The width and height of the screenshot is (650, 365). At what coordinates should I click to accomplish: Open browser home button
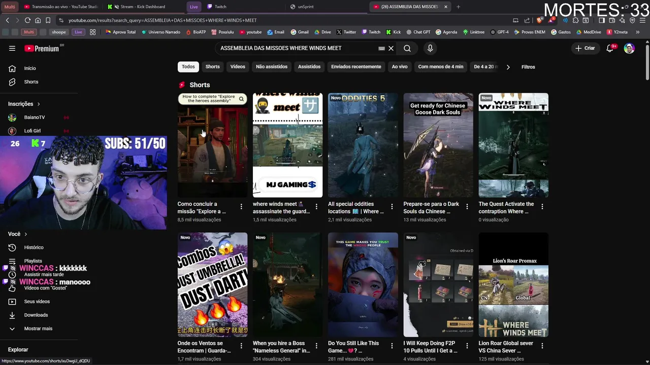click(38, 20)
